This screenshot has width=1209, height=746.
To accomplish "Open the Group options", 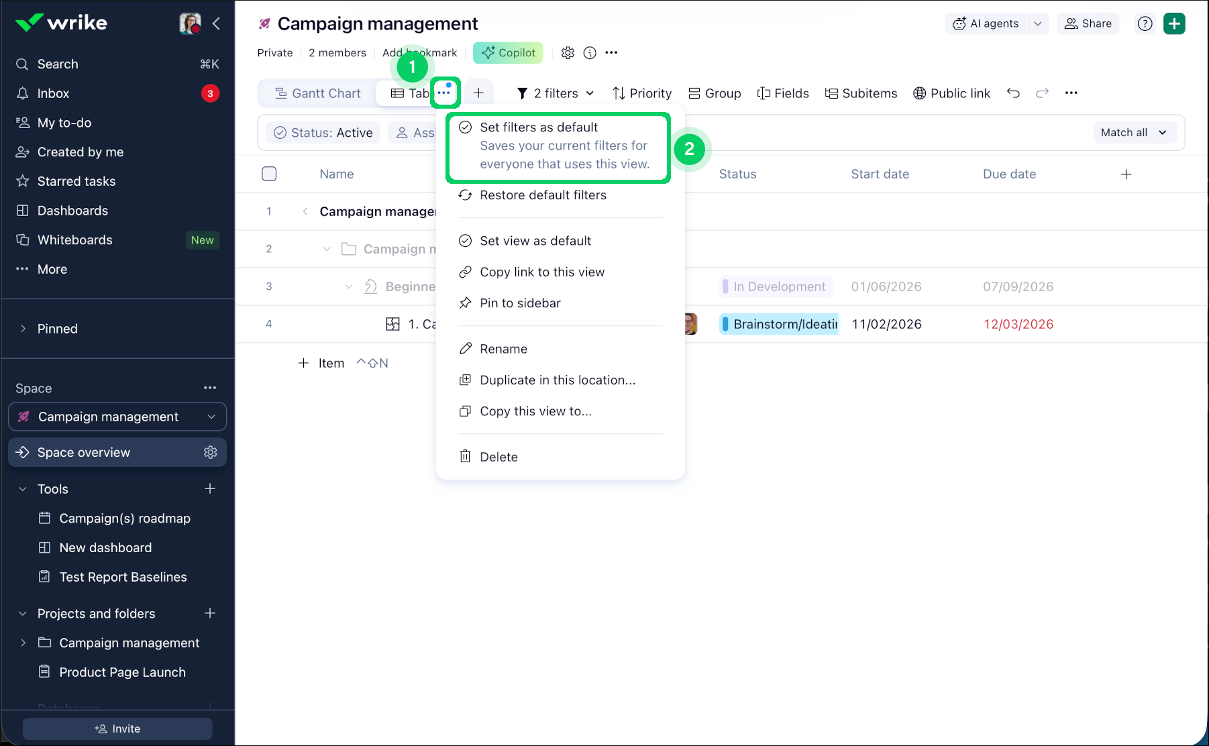I will point(715,93).
